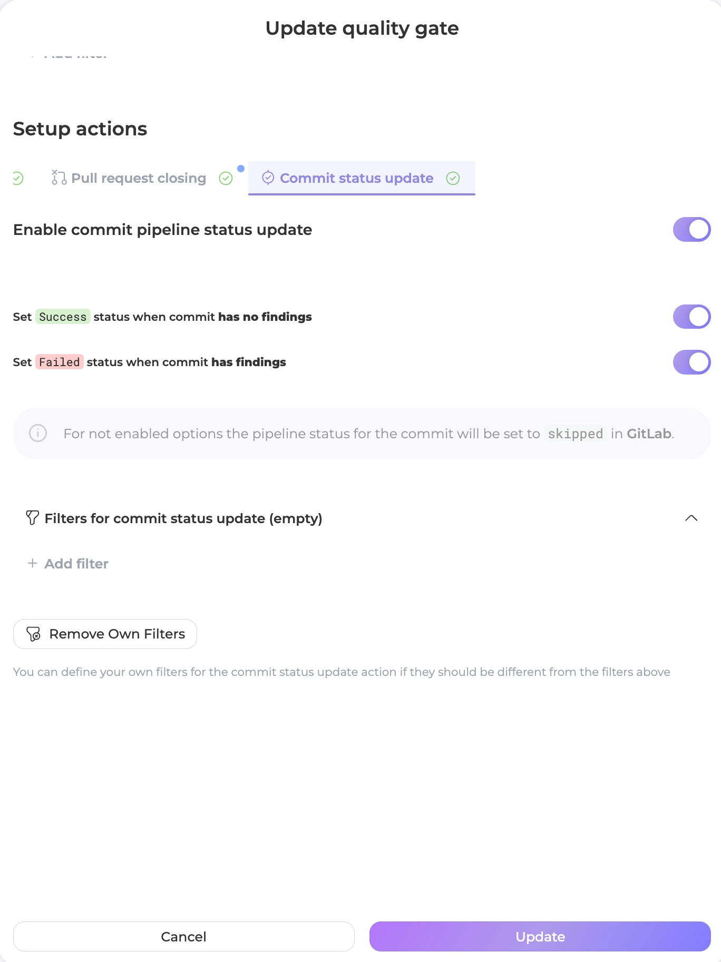The image size is (721, 962).
Task: Click the Filters for commit status update header
Action: tap(183, 518)
